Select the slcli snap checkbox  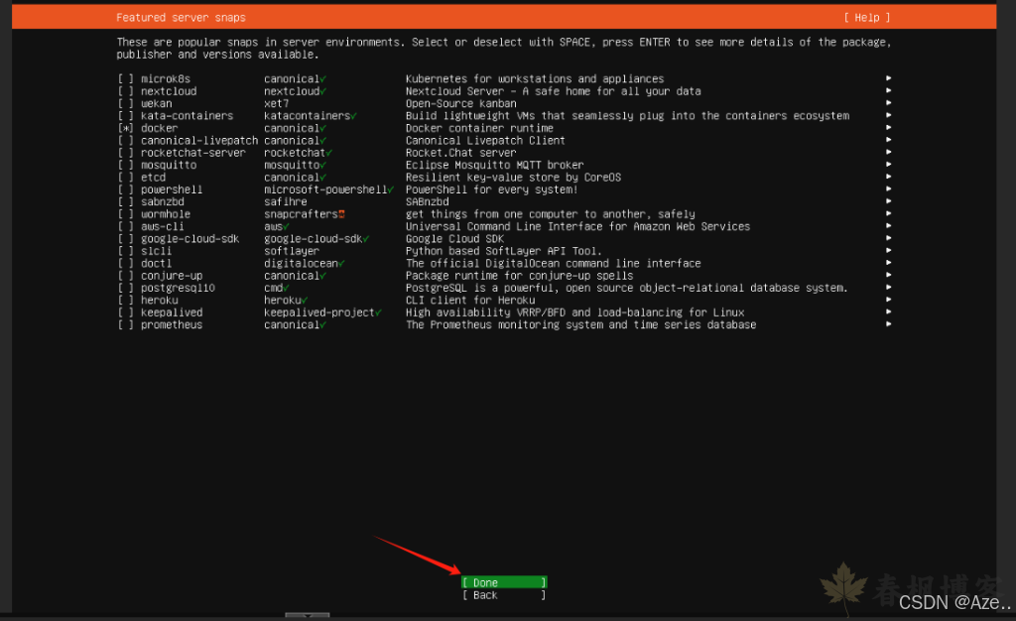(x=126, y=251)
